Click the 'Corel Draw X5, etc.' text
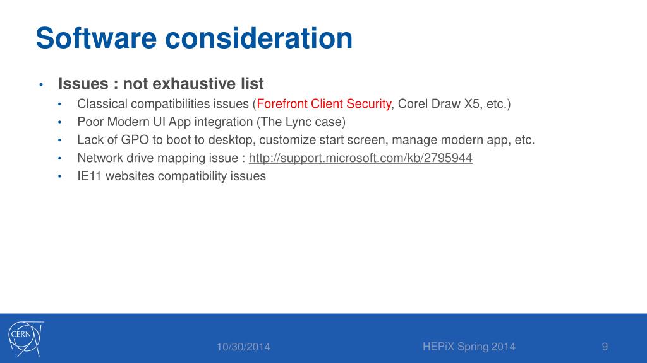The image size is (647, 363). coord(452,104)
